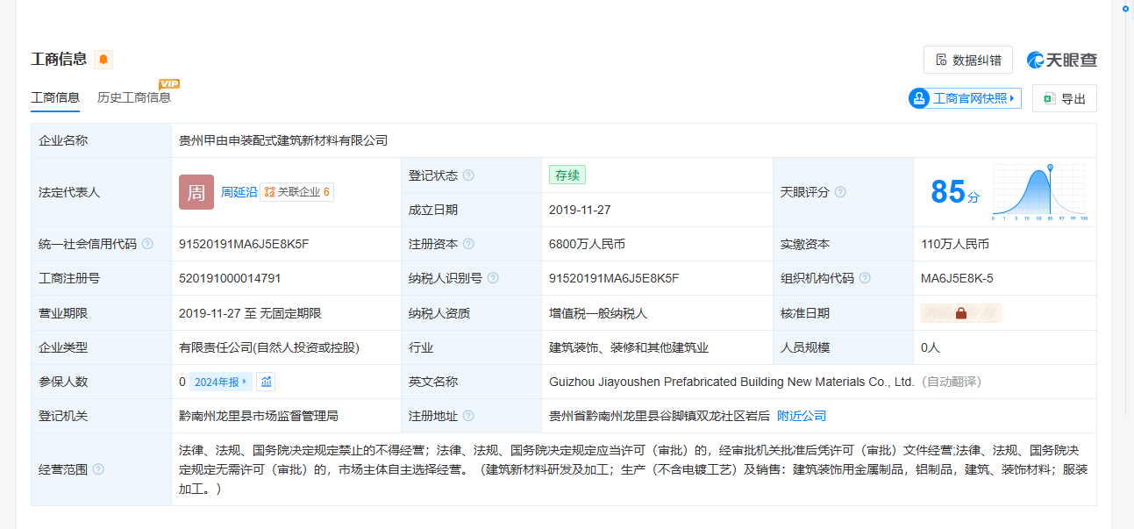Click the 天眼查 logo
This screenshot has width=1134, height=529.
click(x=1062, y=60)
